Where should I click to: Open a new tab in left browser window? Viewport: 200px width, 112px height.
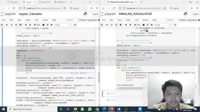71,2
